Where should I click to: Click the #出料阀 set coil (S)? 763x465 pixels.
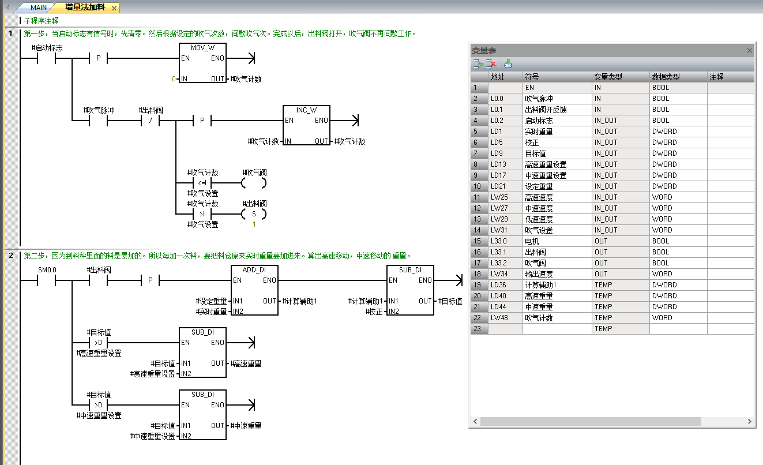coord(254,214)
